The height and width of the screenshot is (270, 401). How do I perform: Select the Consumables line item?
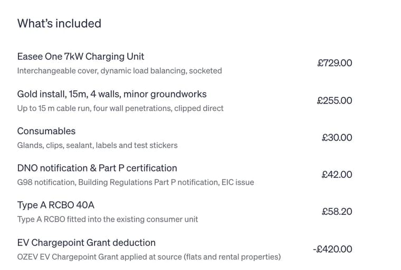tap(46, 131)
